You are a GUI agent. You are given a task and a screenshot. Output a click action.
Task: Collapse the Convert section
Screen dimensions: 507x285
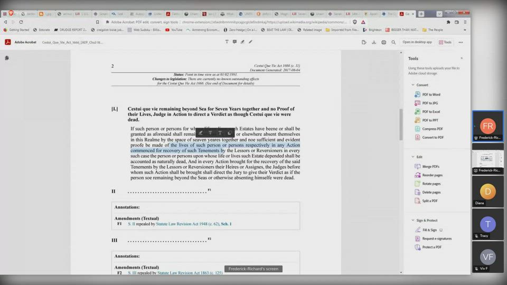point(412,85)
